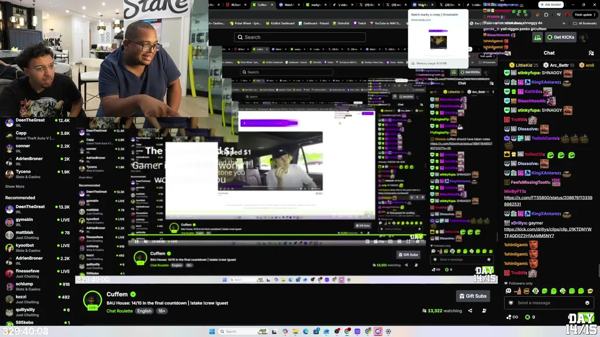Image resolution: width=600 pixels, height=337 pixels.
Task: Click the Gift Subs button
Action: tap(472, 296)
